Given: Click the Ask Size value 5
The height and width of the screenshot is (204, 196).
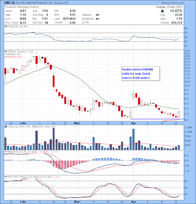Looking at the screenshot, I should click(x=47, y=15).
